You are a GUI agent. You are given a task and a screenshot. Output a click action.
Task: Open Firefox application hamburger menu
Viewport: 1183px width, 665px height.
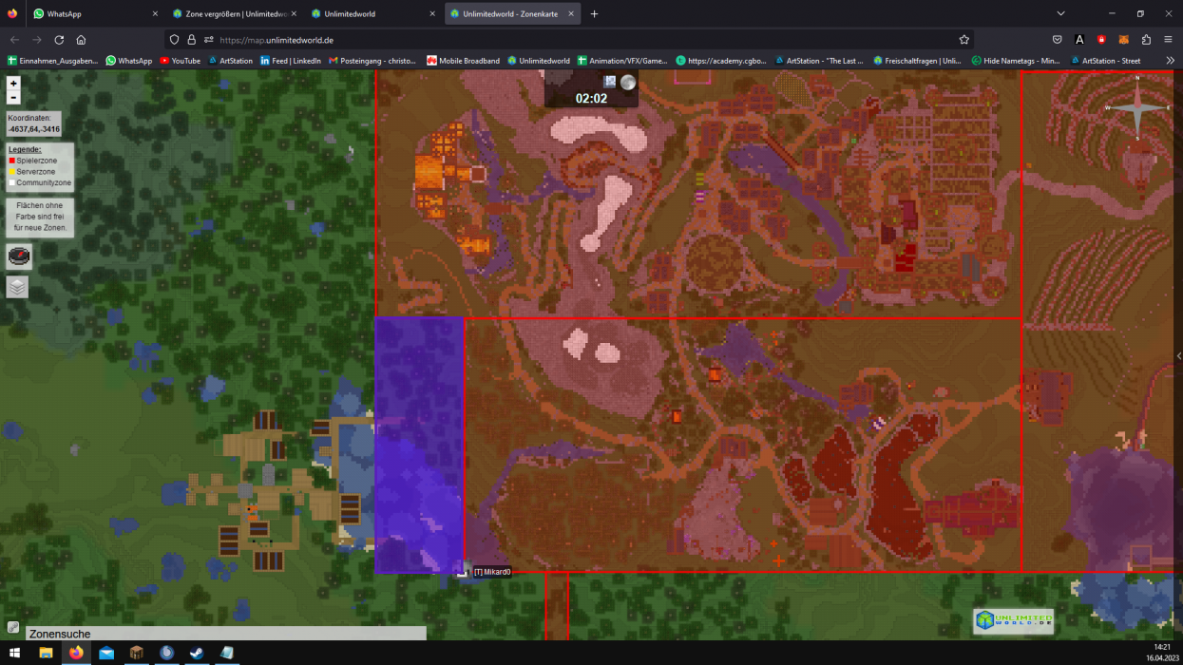(x=1169, y=40)
